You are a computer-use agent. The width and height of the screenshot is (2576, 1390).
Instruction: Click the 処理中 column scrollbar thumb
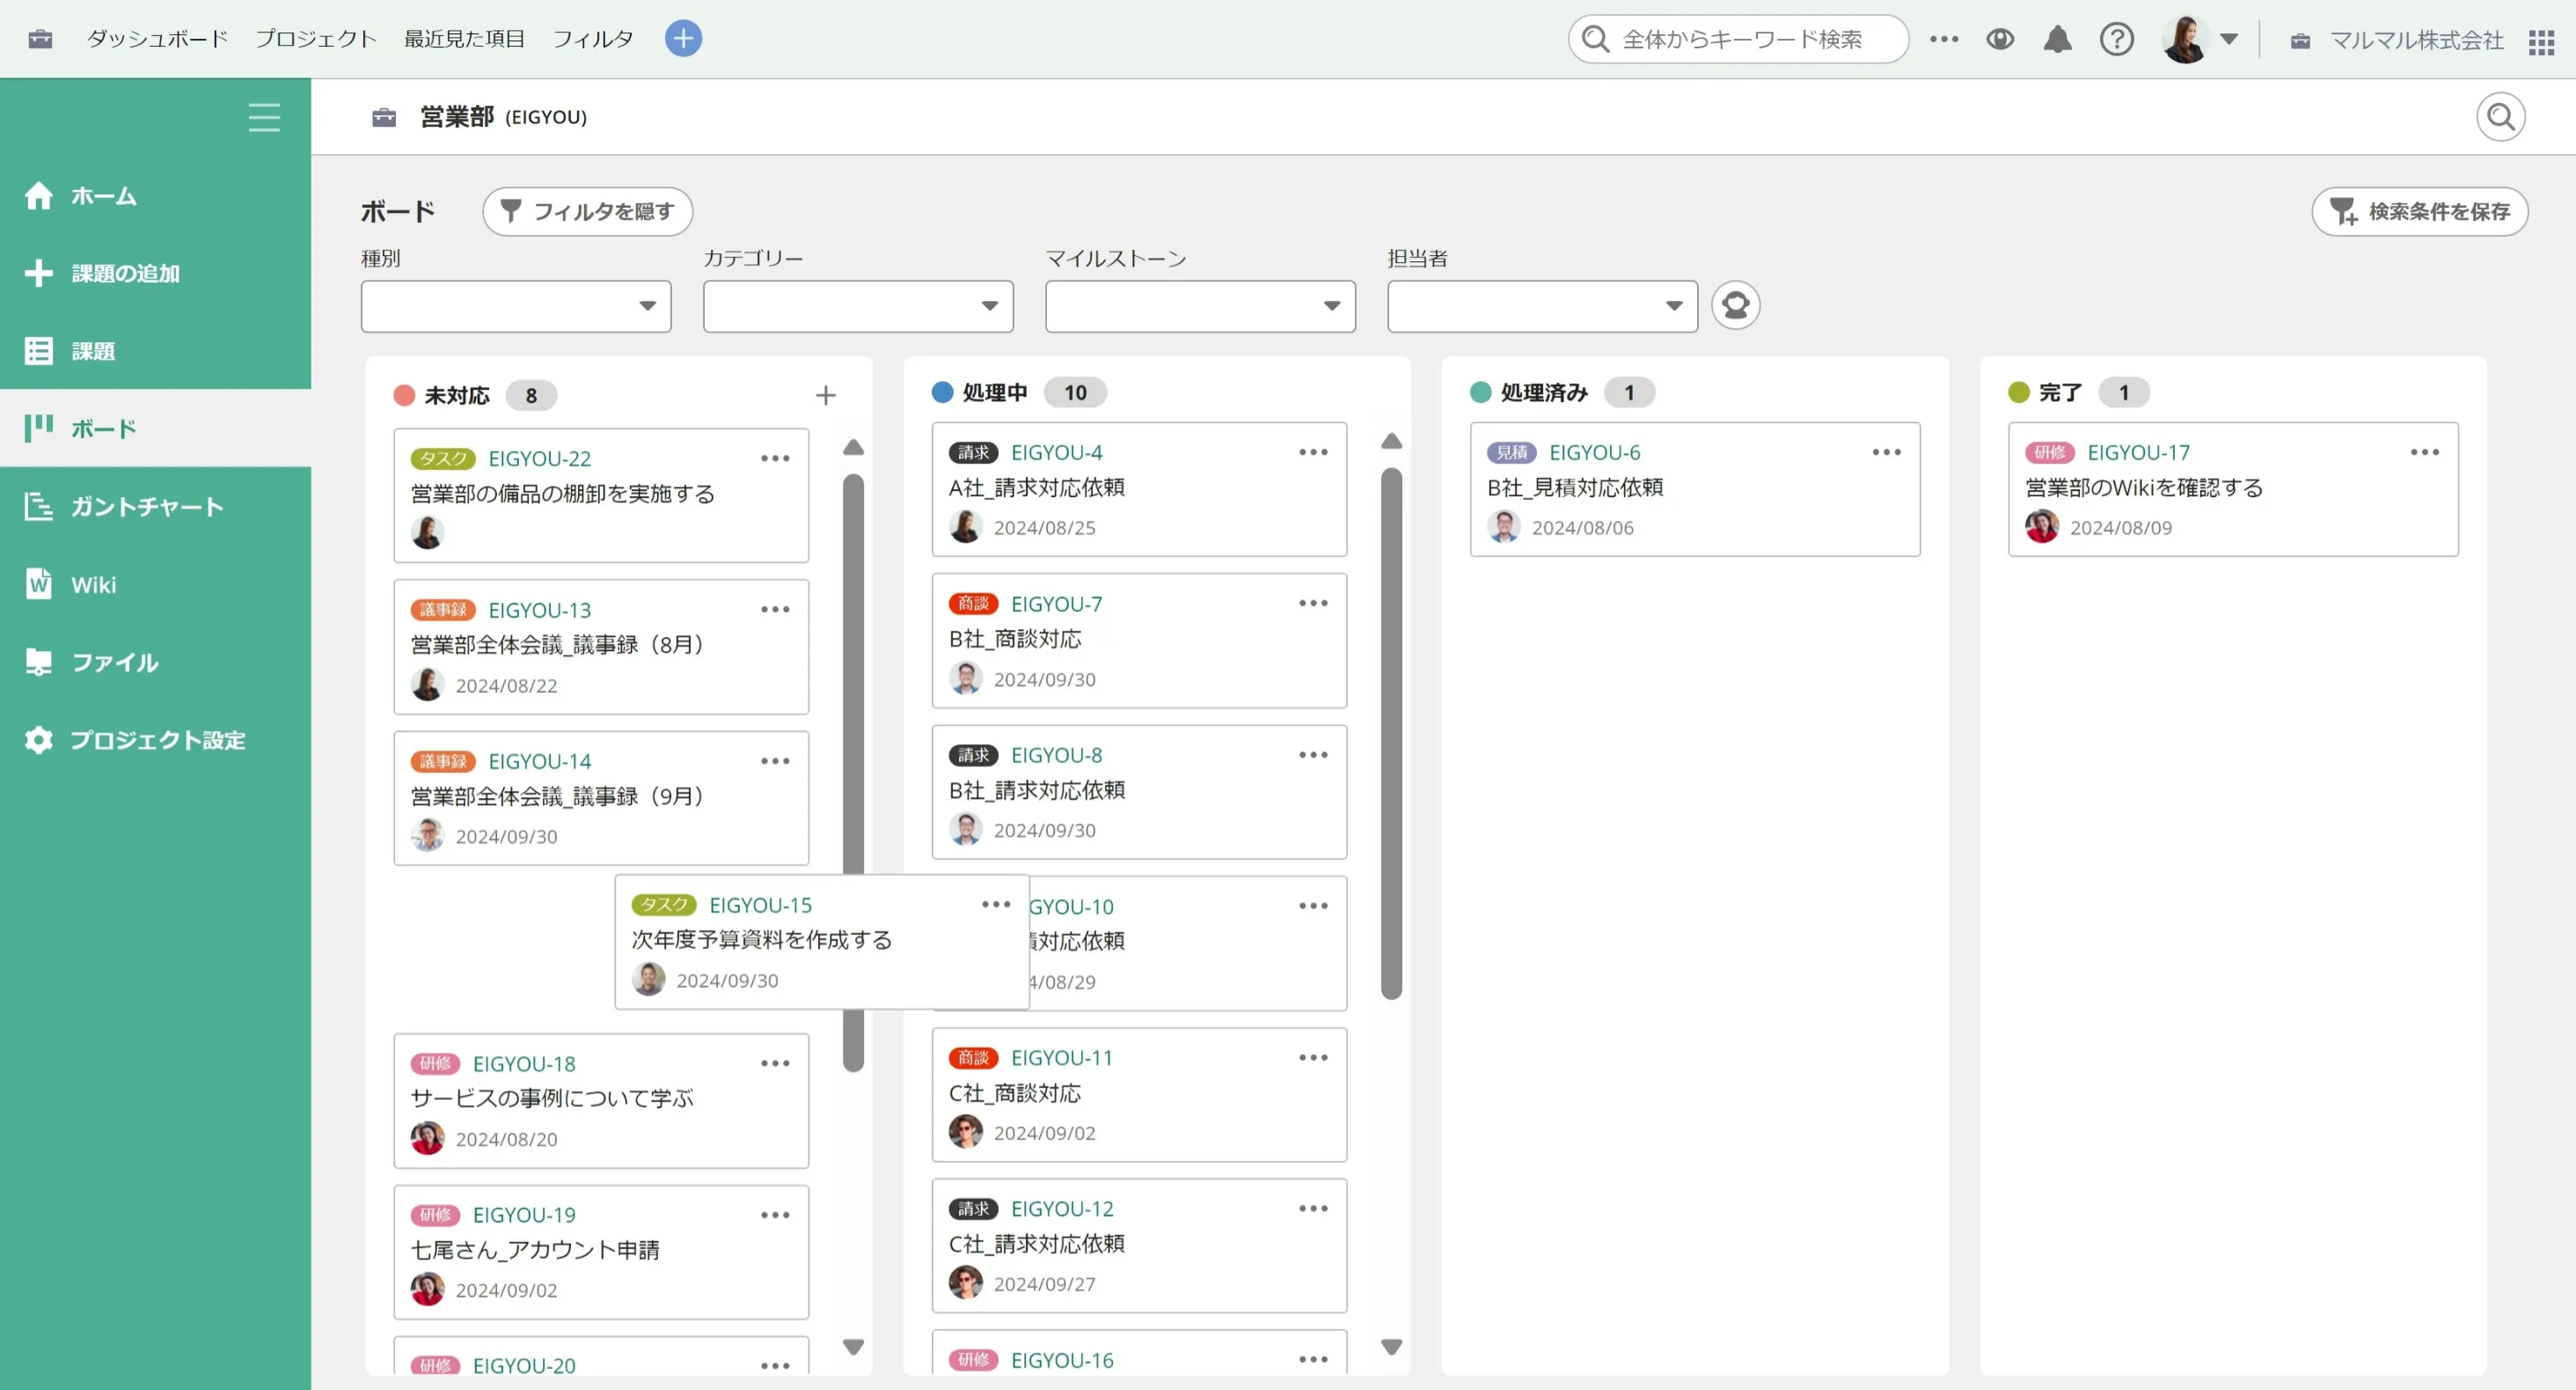1391,732
